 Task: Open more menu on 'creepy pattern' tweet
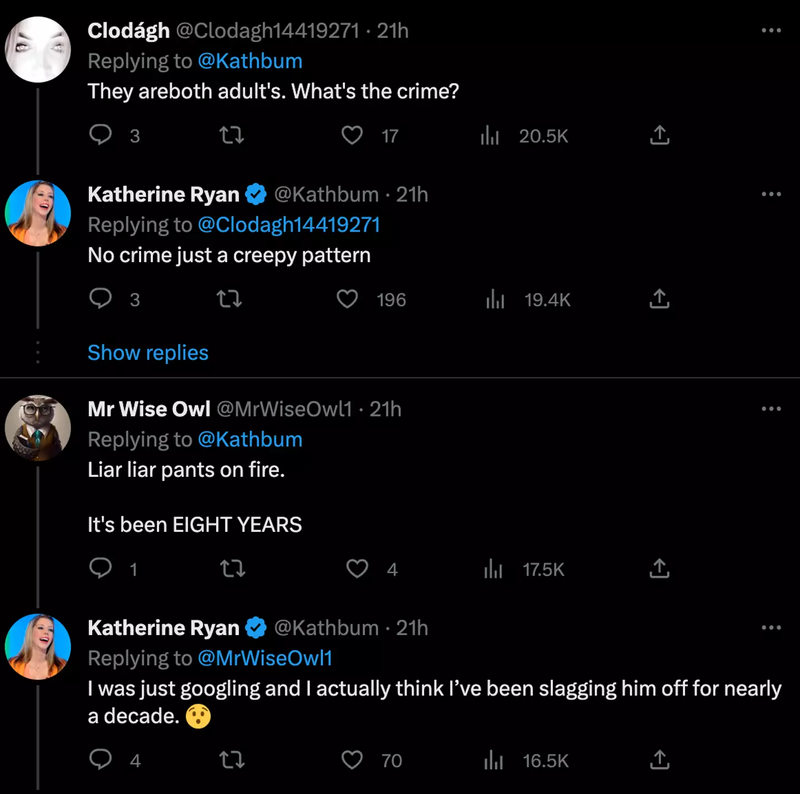tap(771, 194)
